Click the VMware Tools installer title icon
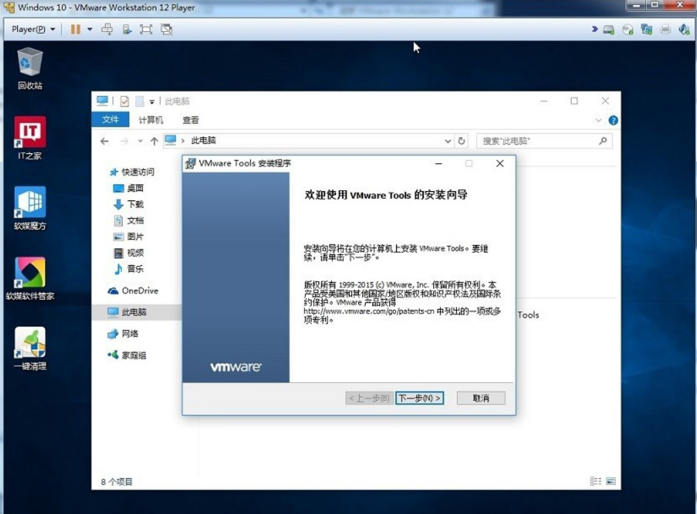Screen dimensions: 697x514 pyautogui.click(x=190, y=164)
